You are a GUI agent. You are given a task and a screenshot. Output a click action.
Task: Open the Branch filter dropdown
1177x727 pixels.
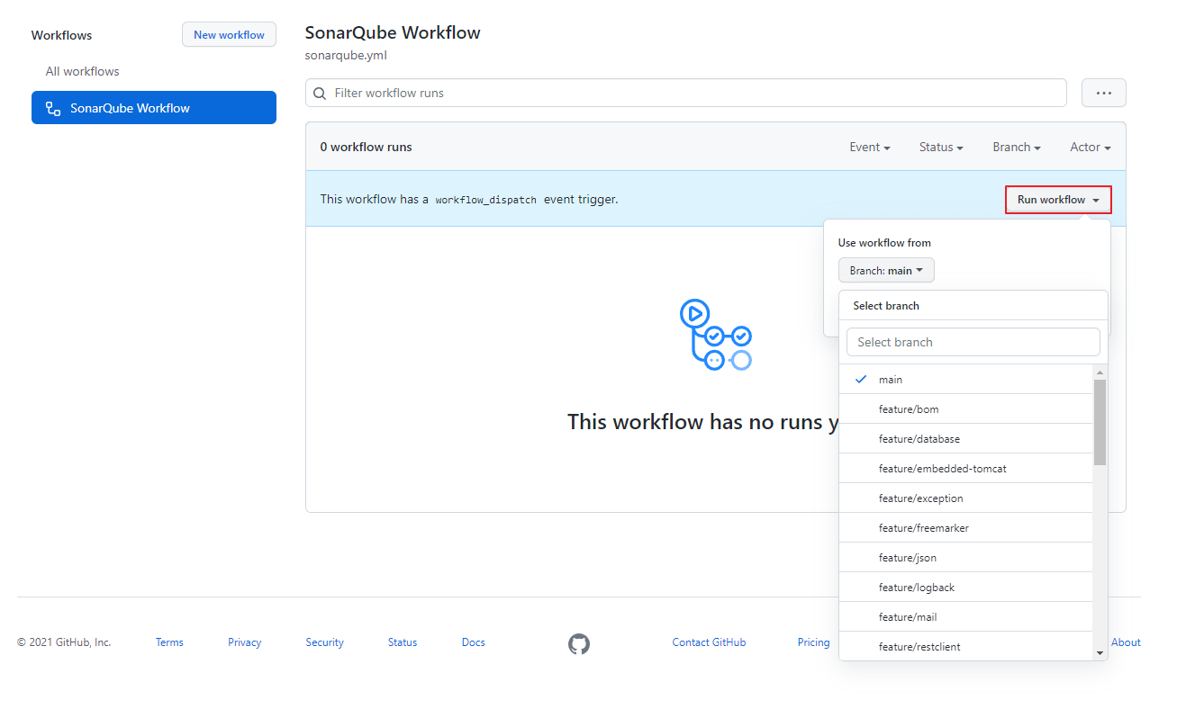point(1016,148)
